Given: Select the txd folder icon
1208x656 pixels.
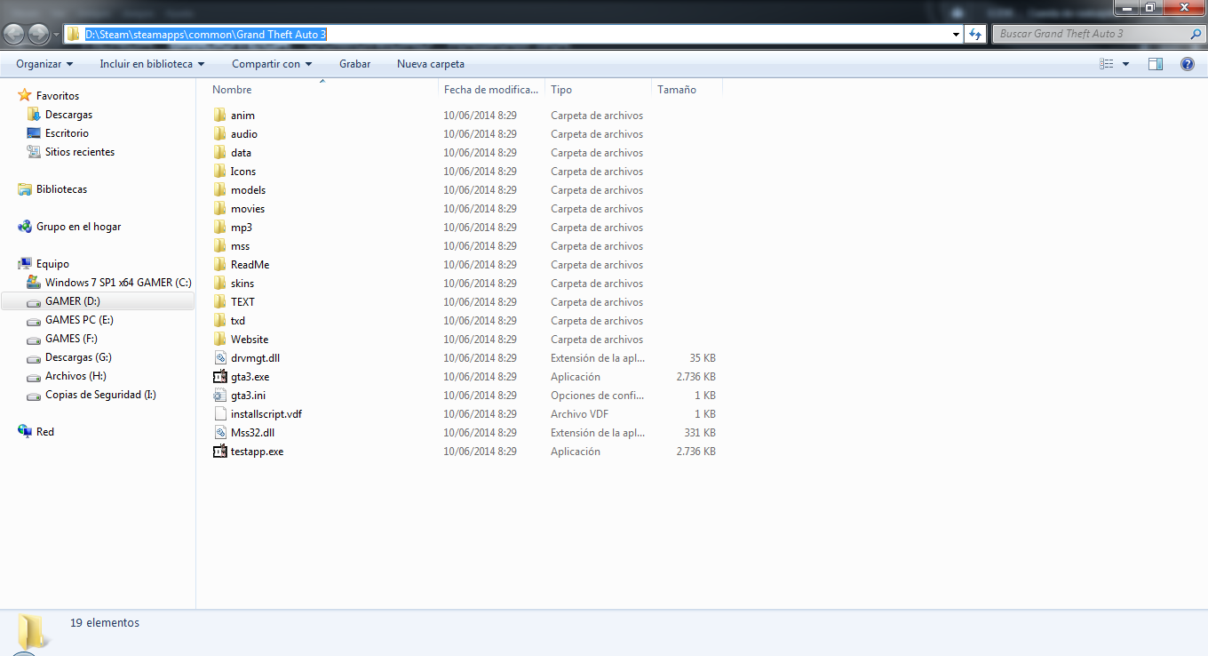Looking at the screenshot, I should (220, 321).
